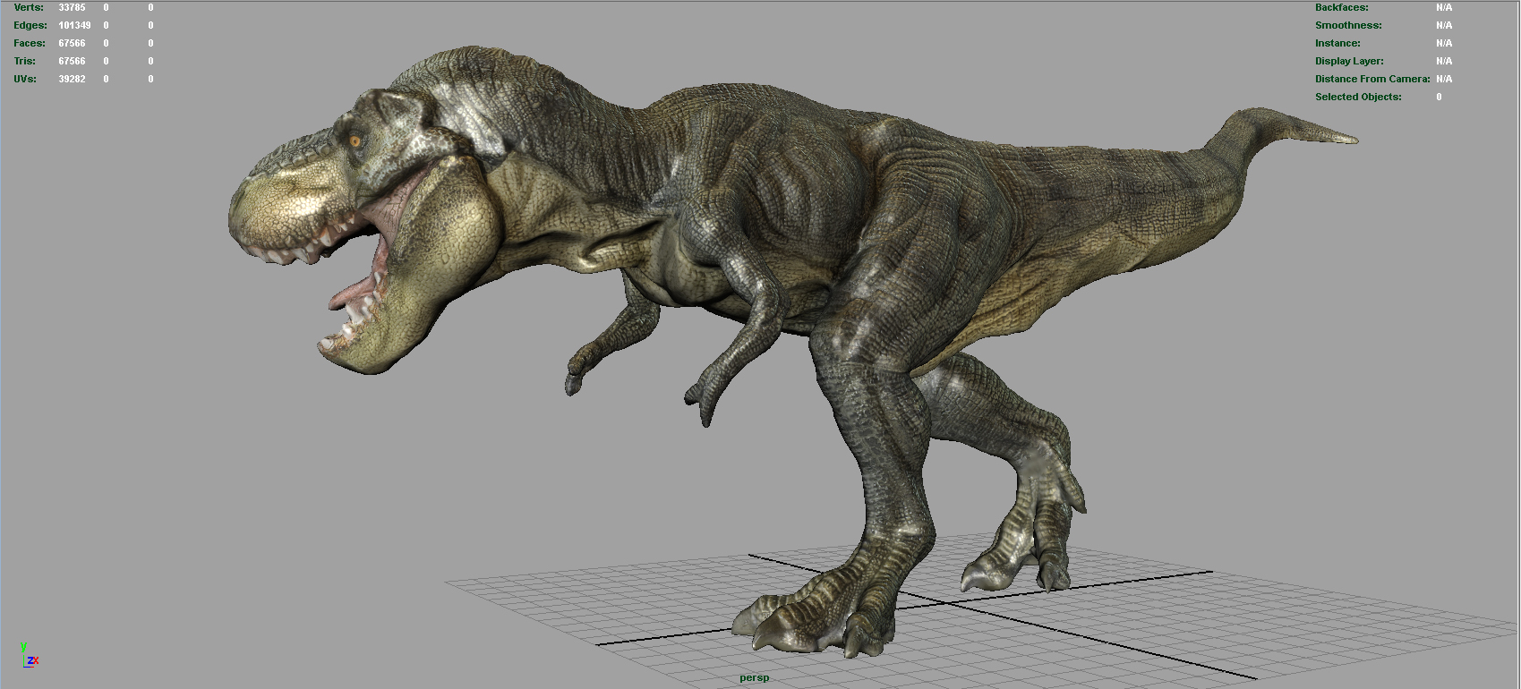Click the 'Edges:' heads-up label
The height and width of the screenshot is (689, 1521).
[x=30, y=25]
